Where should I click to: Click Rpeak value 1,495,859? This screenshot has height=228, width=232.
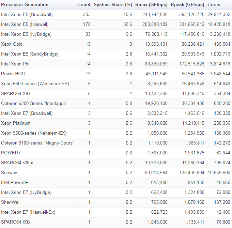tap(194, 212)
